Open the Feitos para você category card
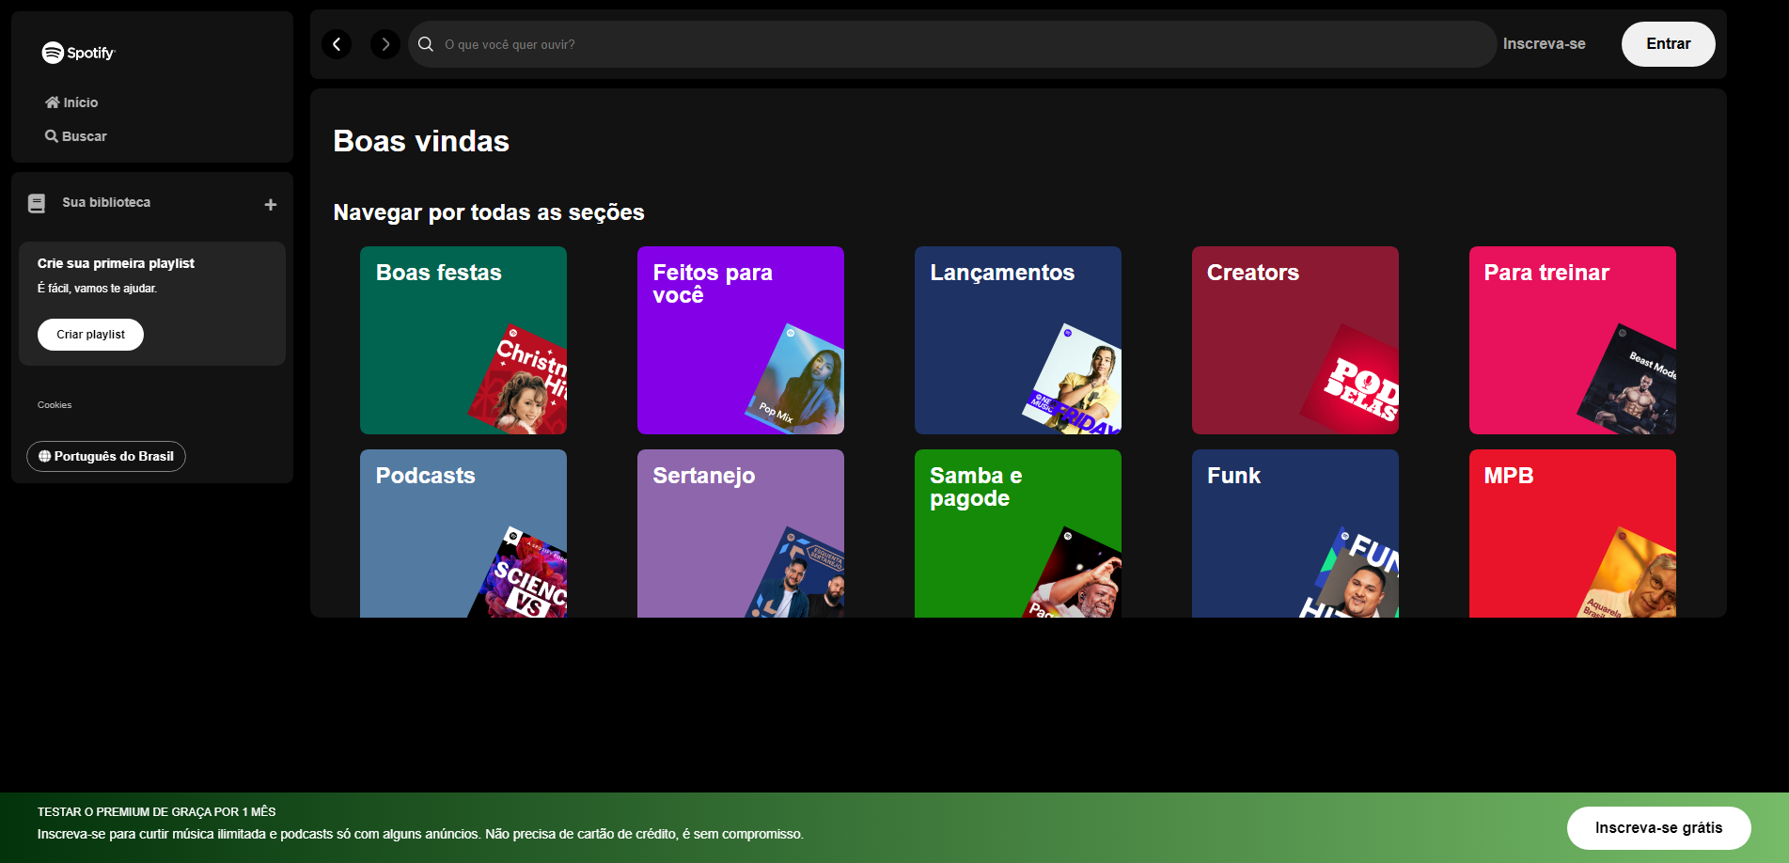The height and width of the screenshot is (863, 1789). tap(741, 340)
